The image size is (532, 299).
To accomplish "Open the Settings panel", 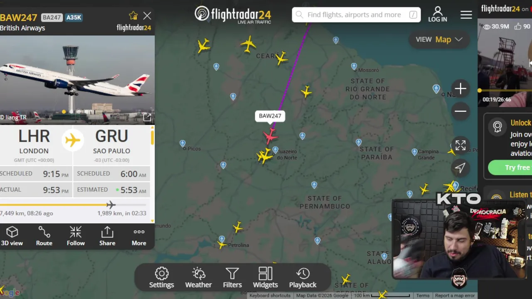I will pyautogui.click(x=162, y=278).
